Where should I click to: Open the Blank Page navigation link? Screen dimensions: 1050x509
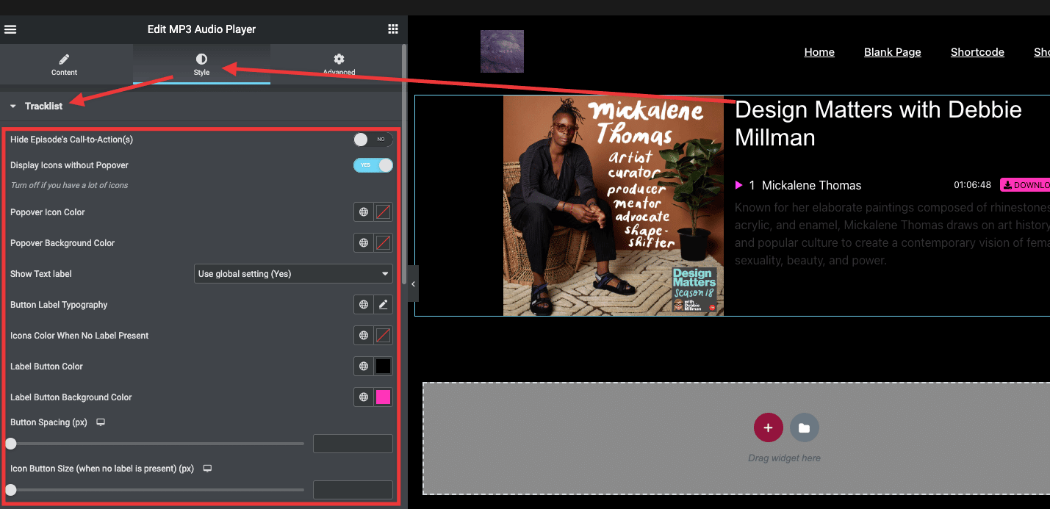click(x=892, y=51)
